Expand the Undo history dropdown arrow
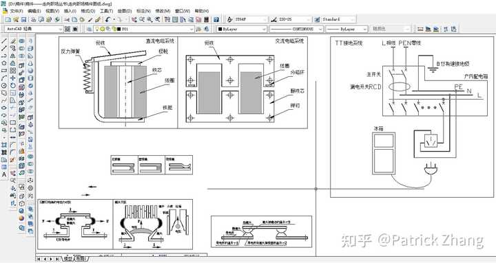The width and height of the screenshot is (496, 263). tap(114, 19)
